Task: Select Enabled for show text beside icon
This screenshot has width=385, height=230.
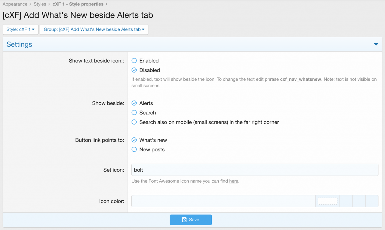Action: point(134,61)
